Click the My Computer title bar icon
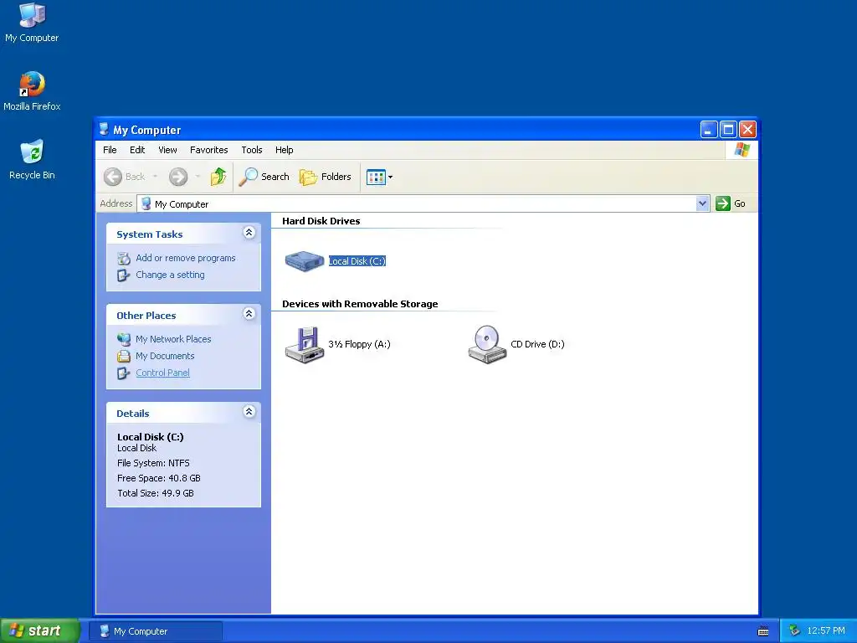Image resolution: width=857 pixels, height=643 pixels. pyautogui.click(x=104, y=130)
